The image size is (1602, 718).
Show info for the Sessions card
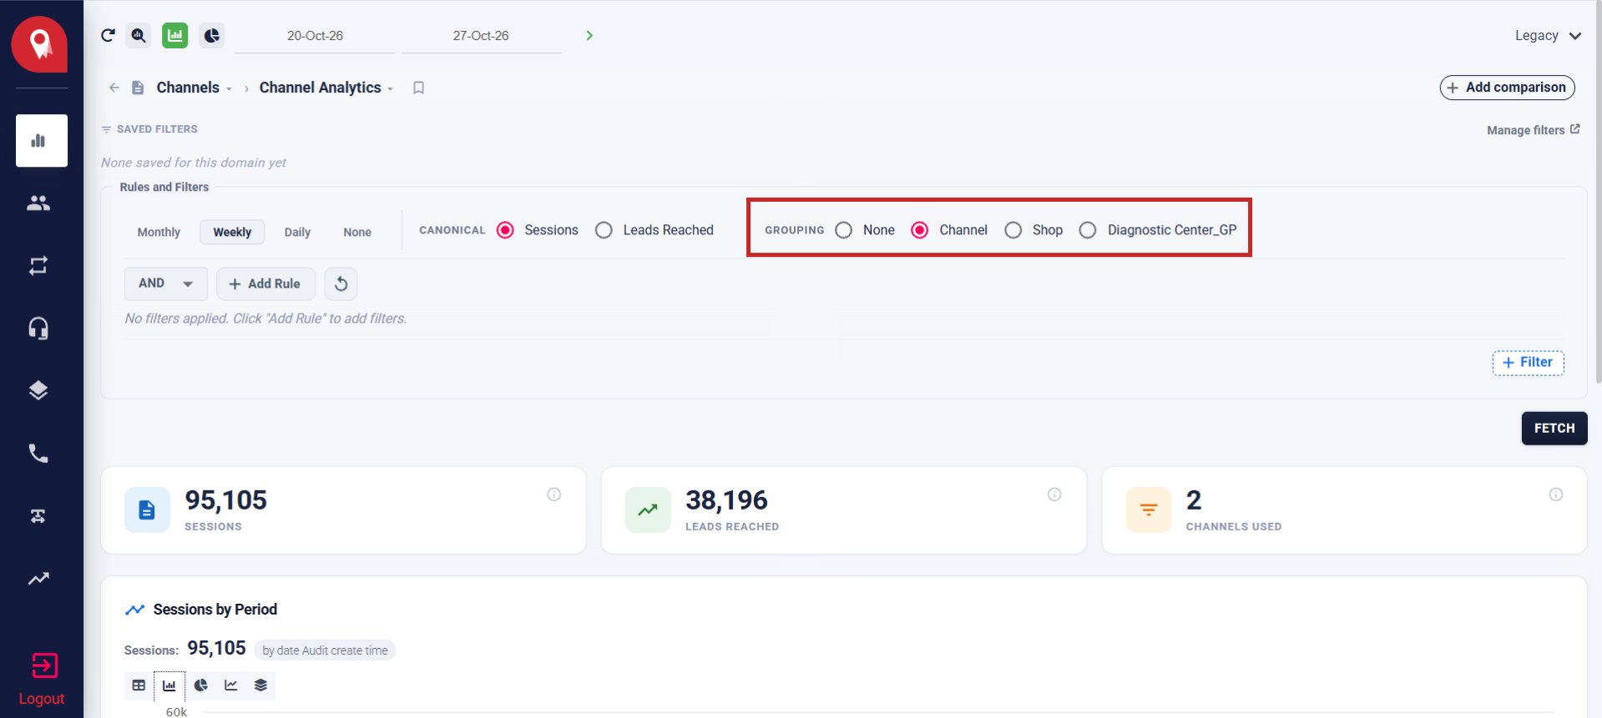pyautogui.click(x=554, y=495)
